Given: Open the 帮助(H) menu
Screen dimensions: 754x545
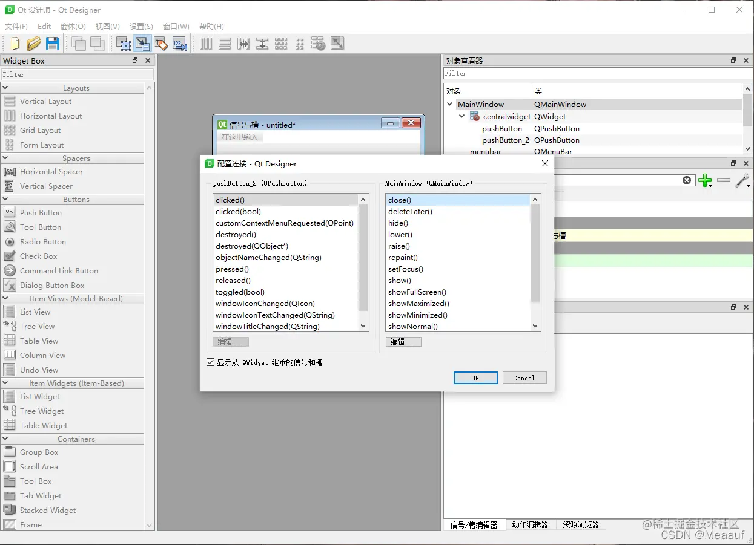Looking at the screenshot, I should point(211,27).
